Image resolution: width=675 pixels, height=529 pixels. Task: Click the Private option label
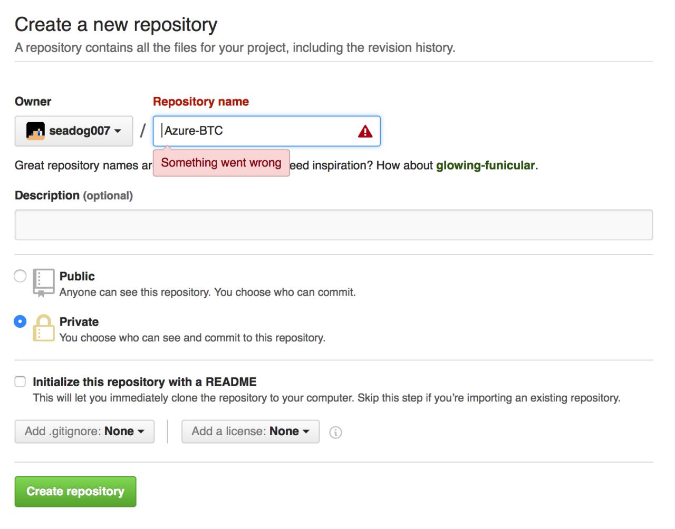point(79,322)
